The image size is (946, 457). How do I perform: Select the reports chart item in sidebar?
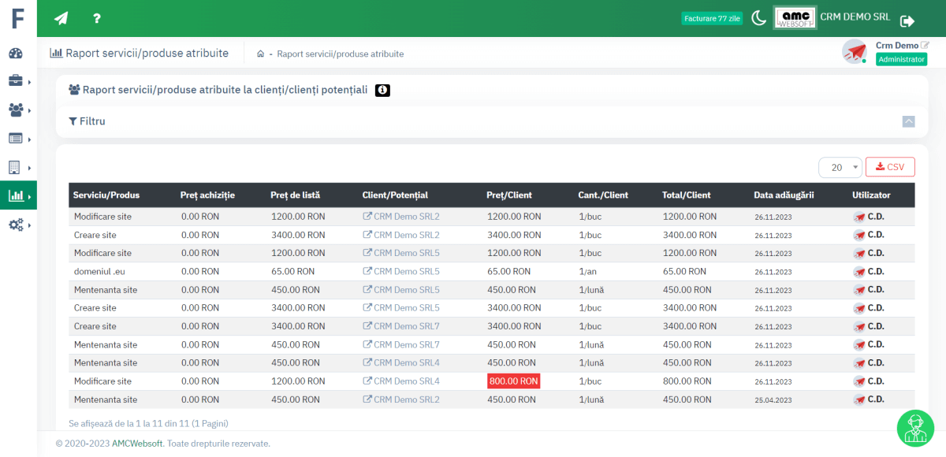coord(16,195)
